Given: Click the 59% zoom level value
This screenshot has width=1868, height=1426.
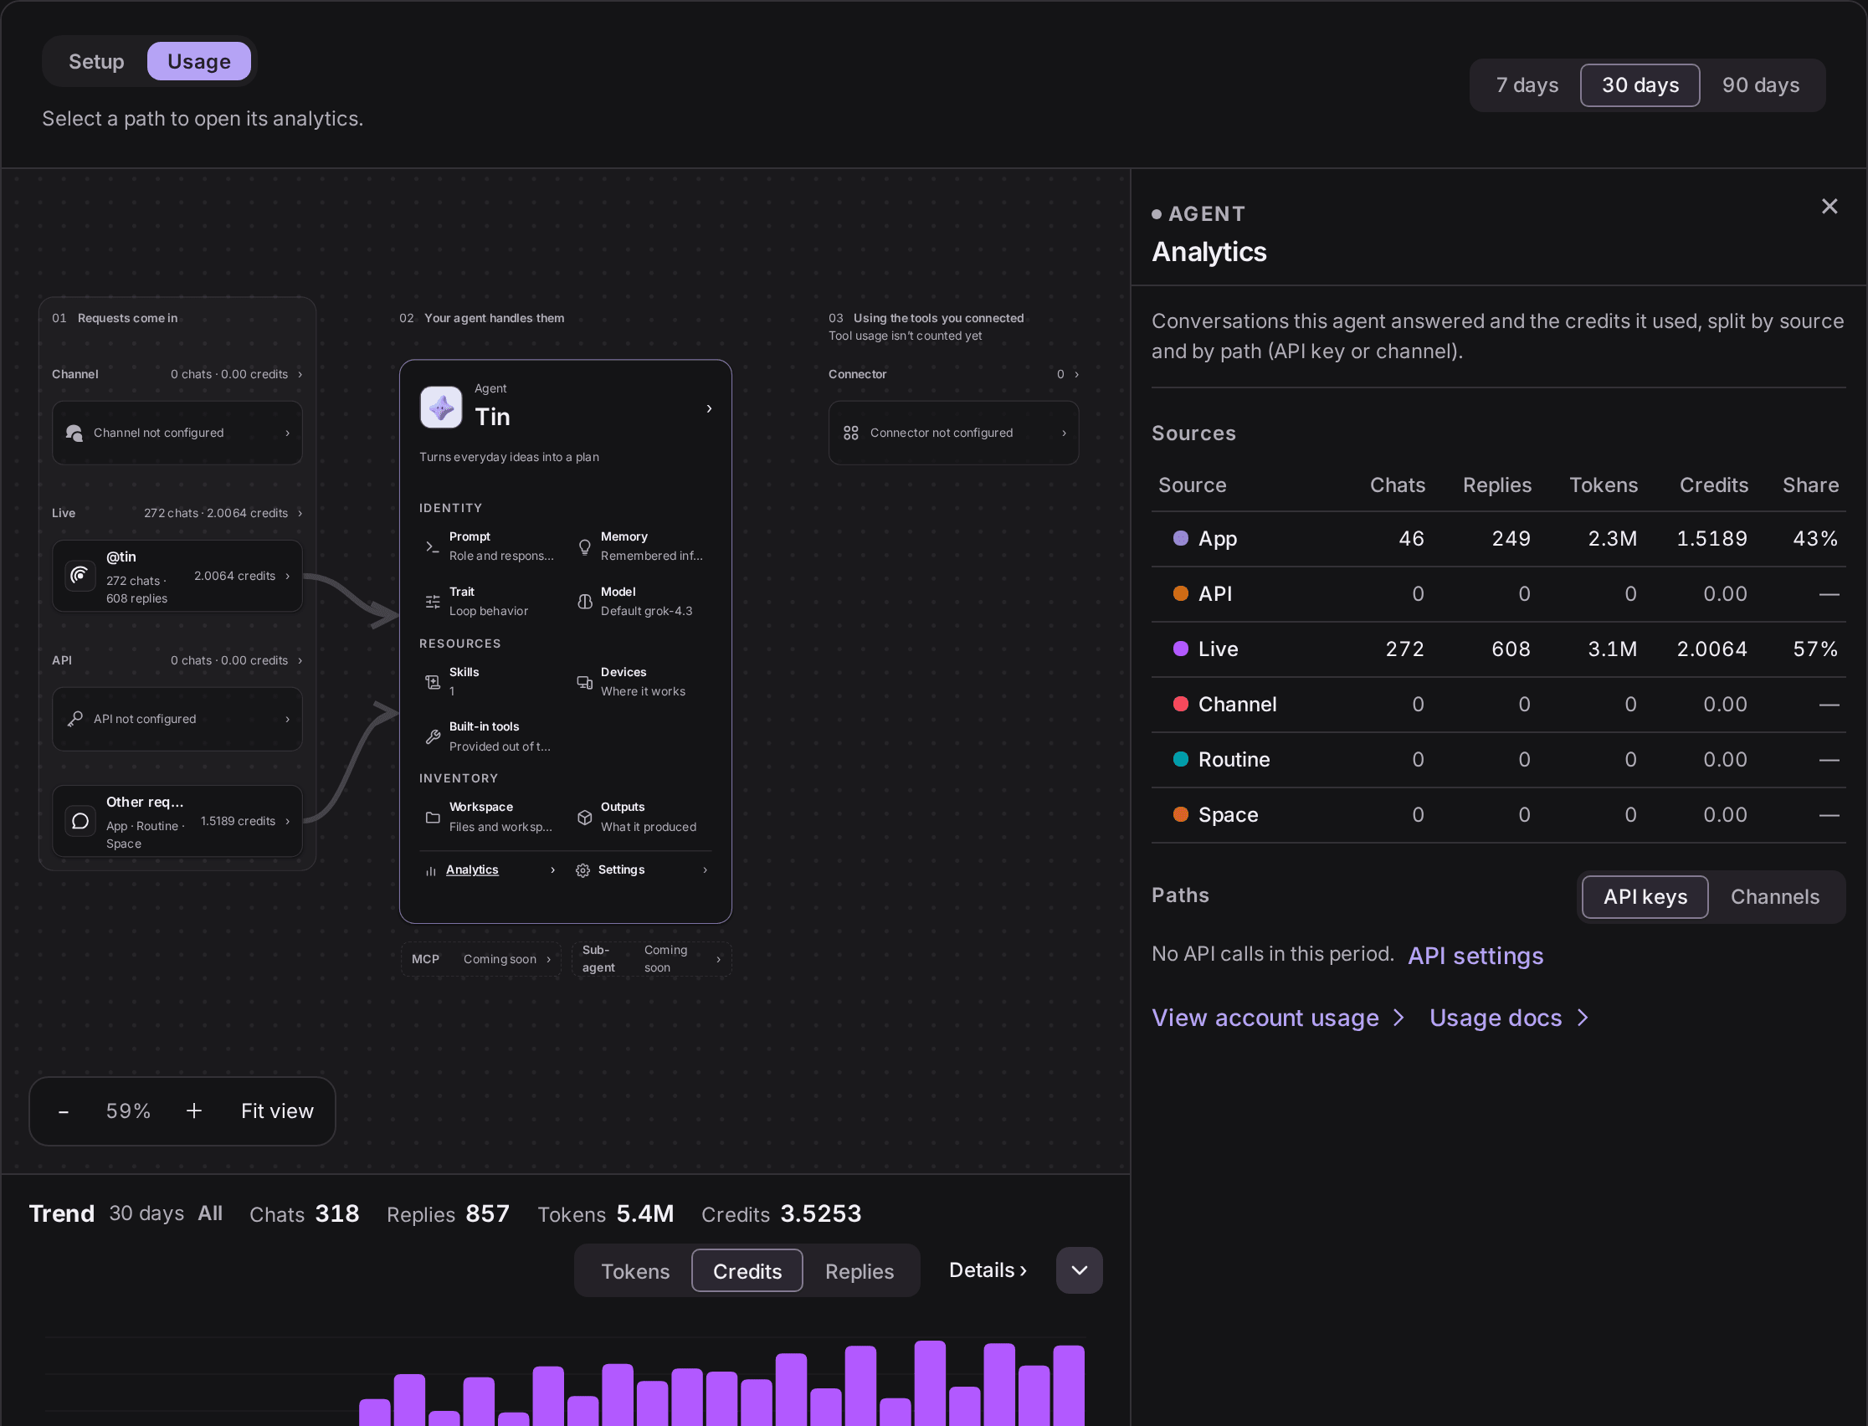Looking at the screenshot, I should coord(128,1111).
